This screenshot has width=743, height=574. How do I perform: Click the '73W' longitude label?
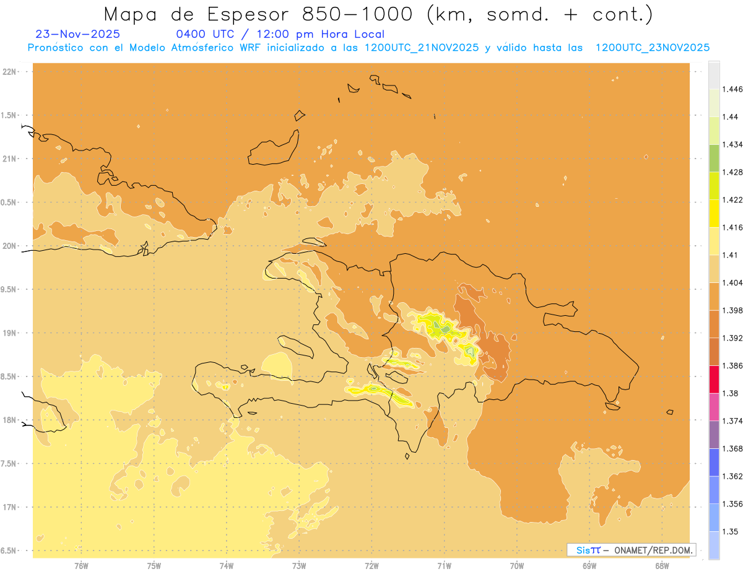(x=299, y=565)
